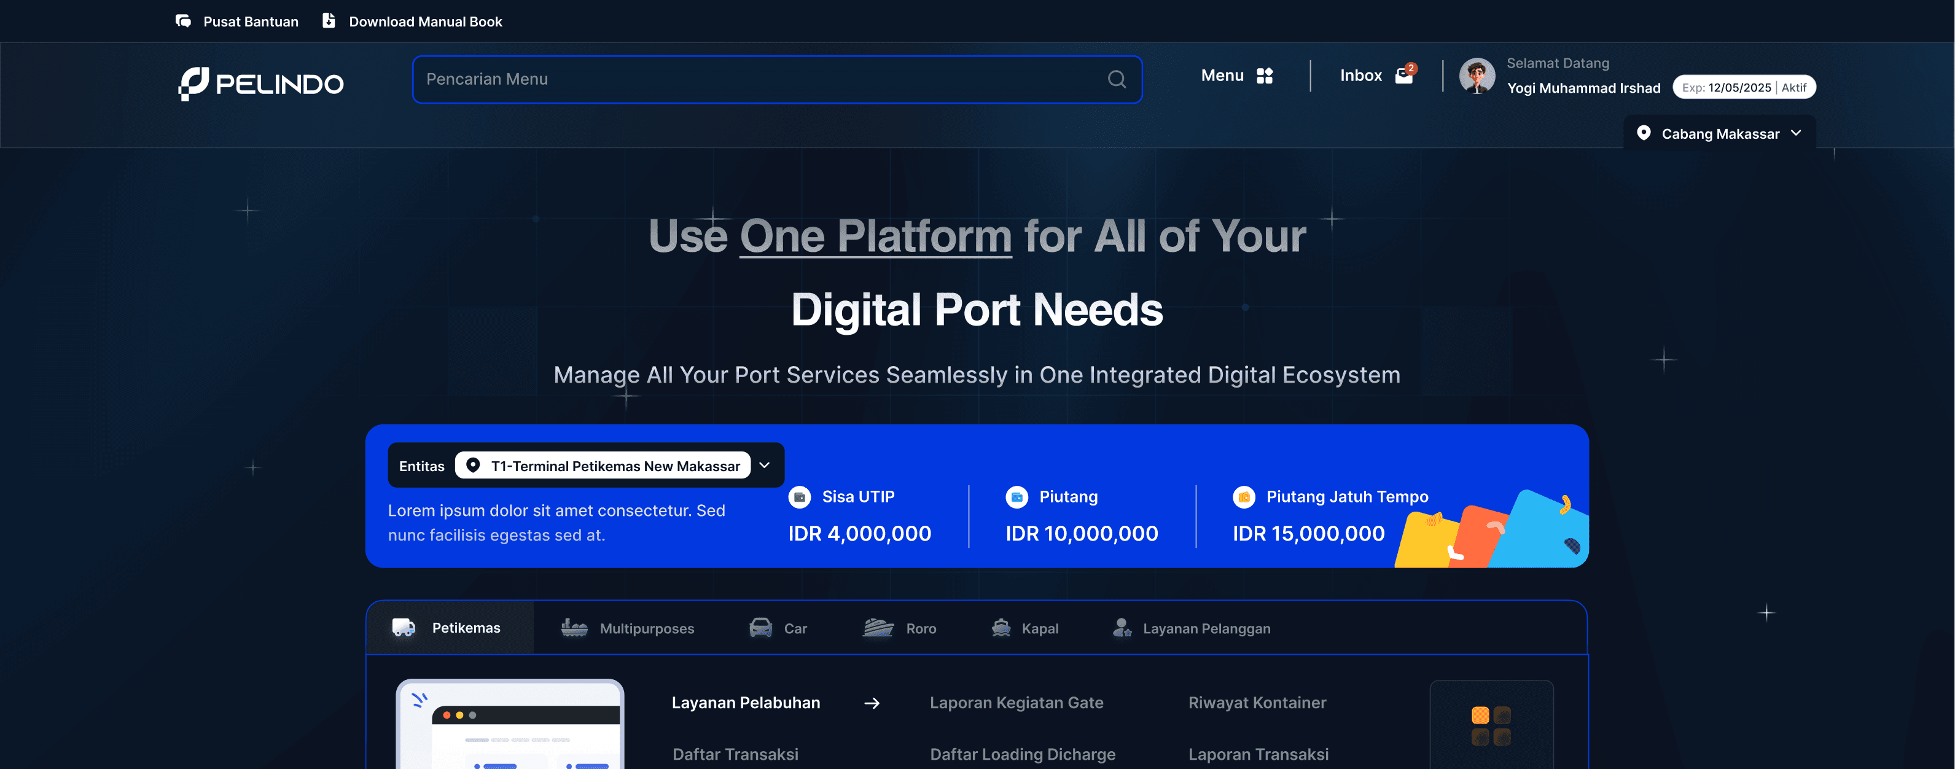This screenshot has width=1955, height=769.
Task: Expand the Cabang Makassar branch dropdown
Action: pyautogui.click(x=1719, y=133)
